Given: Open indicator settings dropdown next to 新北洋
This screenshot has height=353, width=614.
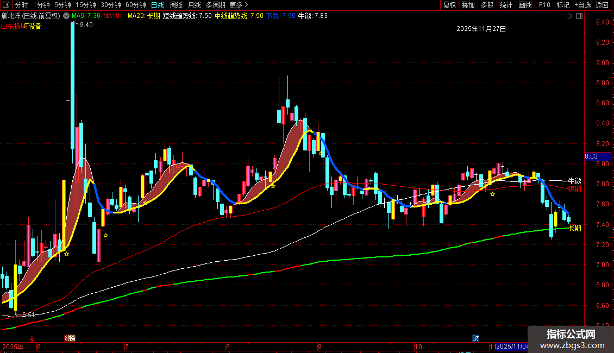Looking at the screenshot, I should point(66,16).
